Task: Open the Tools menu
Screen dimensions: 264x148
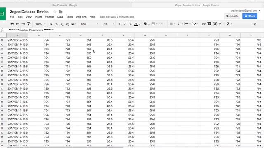Action: (x=69, y=17)
